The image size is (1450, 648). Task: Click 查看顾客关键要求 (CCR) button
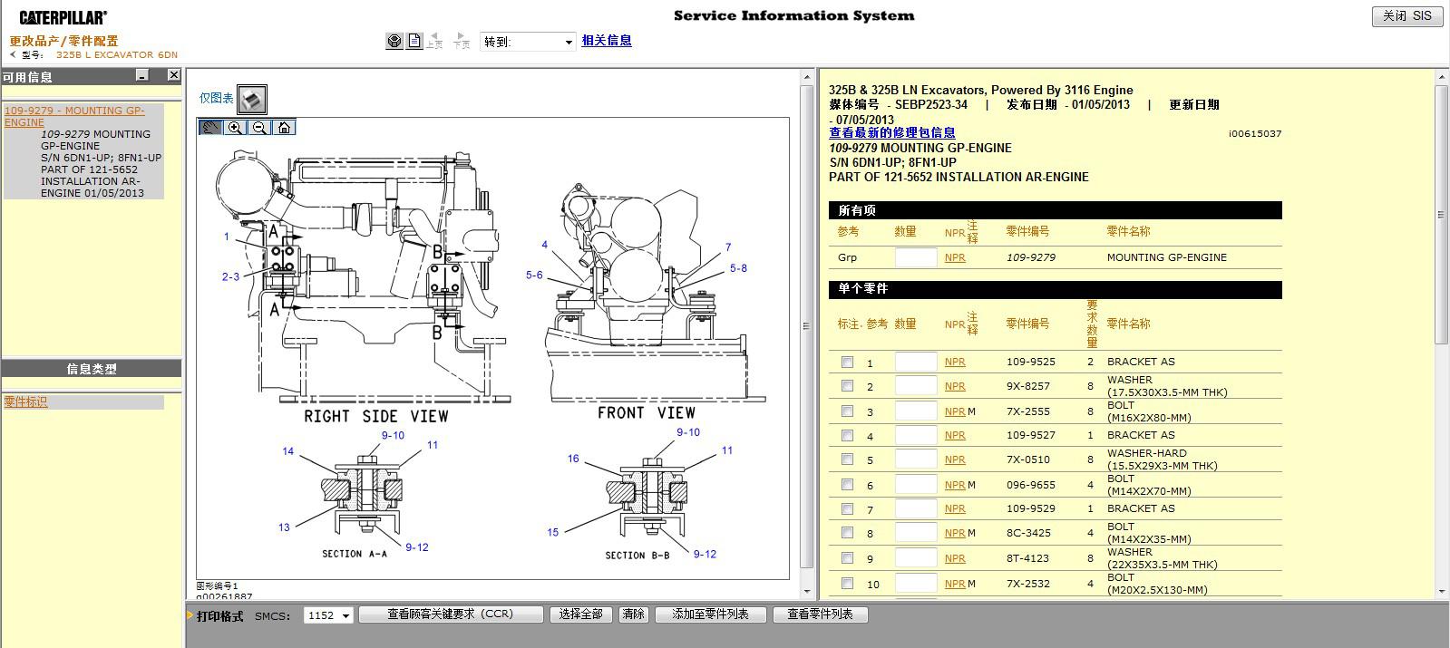[451, 614]
